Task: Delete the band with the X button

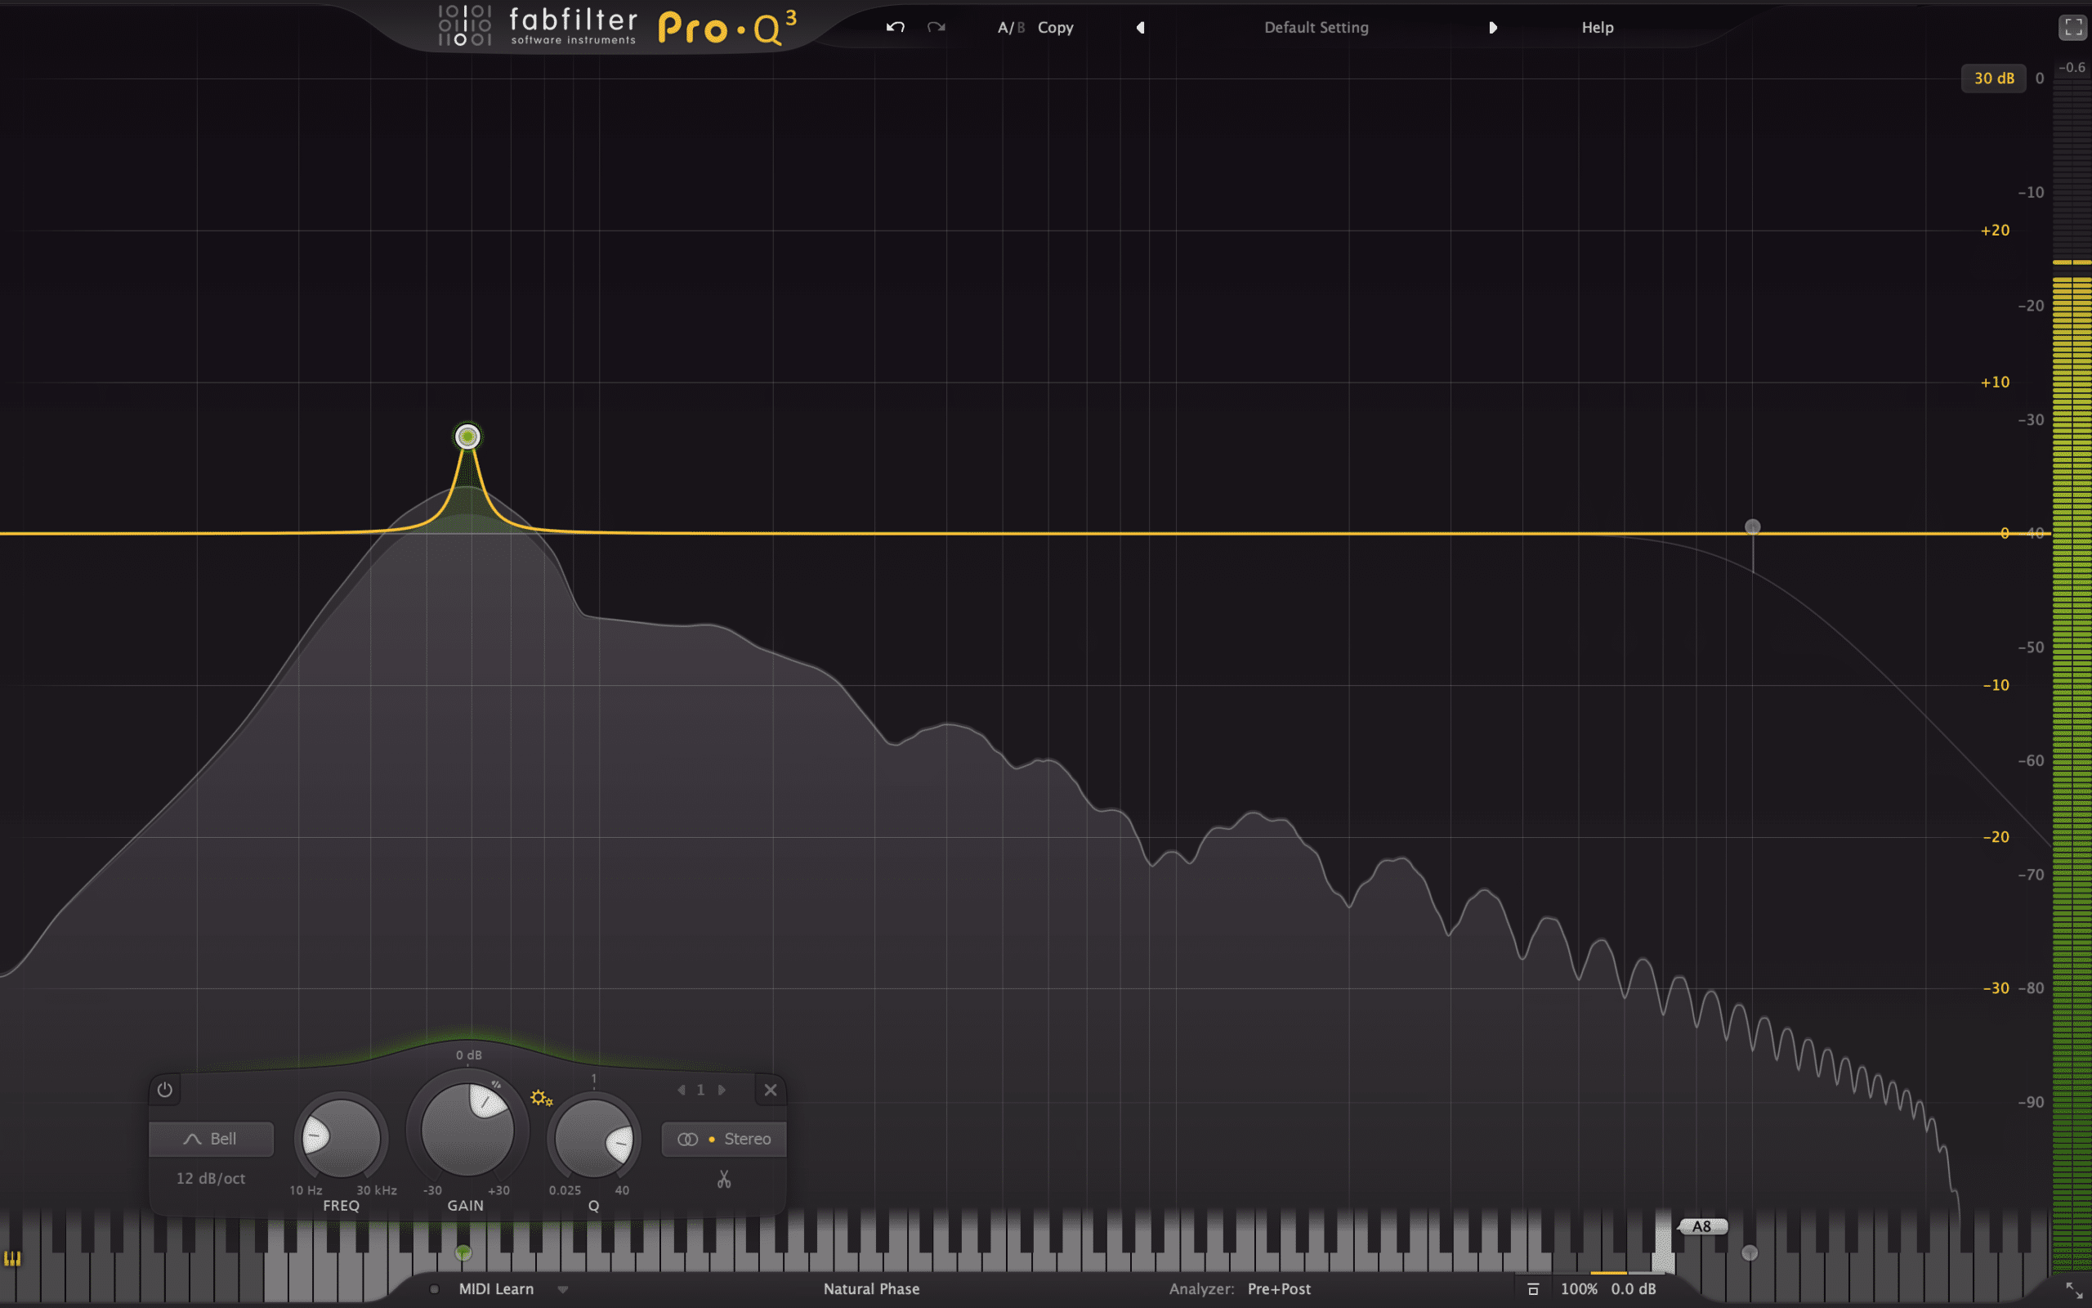Action: [x=771, y=1090]
